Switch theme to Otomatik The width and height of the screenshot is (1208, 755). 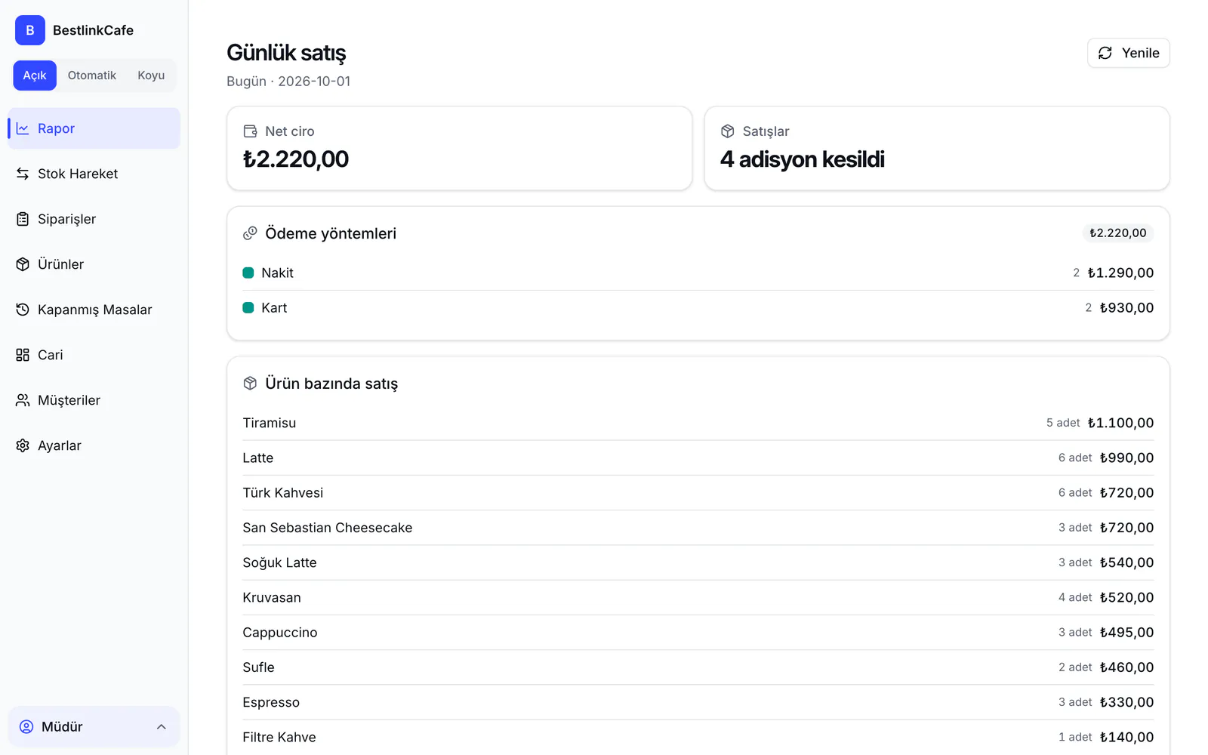pyautogui.click(x=92, y=75)
